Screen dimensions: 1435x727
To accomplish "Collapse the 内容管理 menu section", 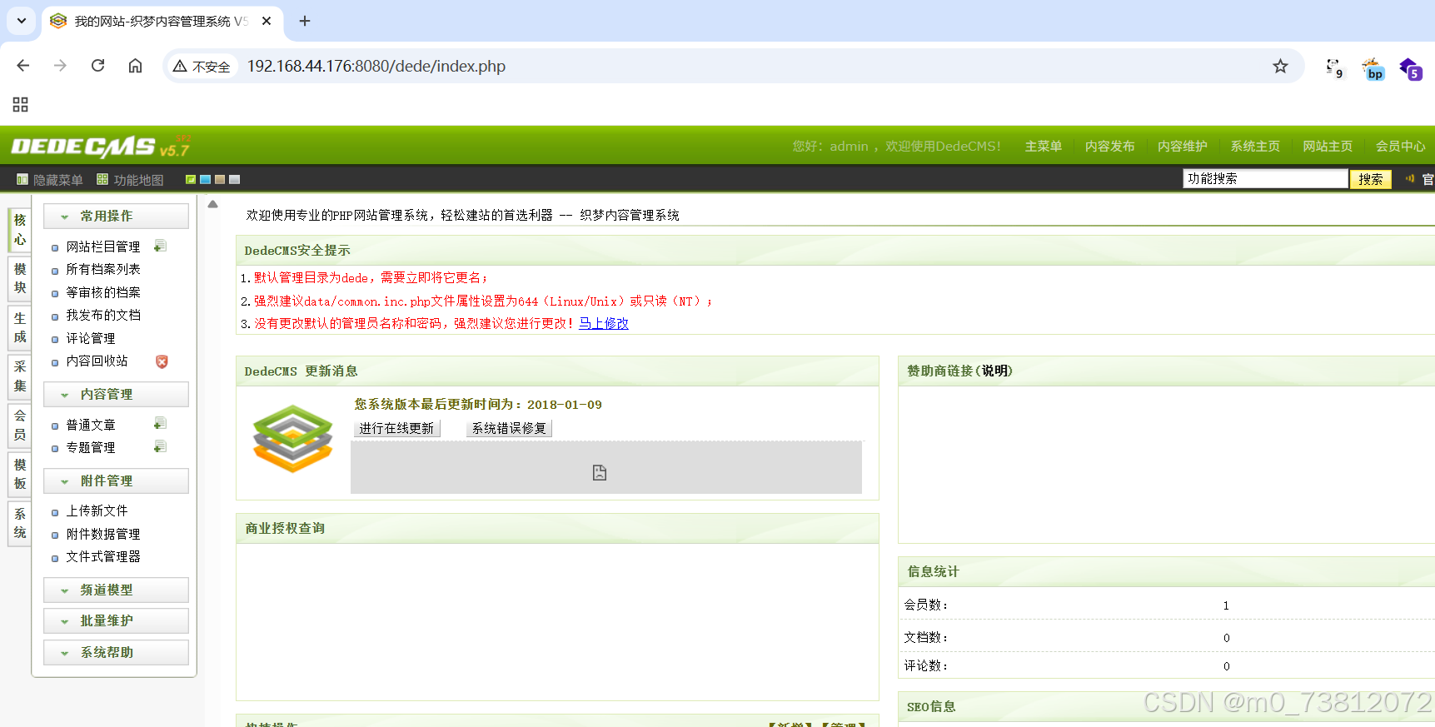I will [x=116, y=394].
